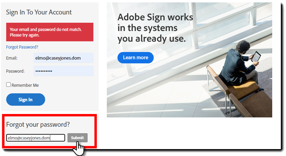Image resolution: width=286 pixels, height=156 pixels.
Task: Click the Learn more button
Action: tap(135, 58)
